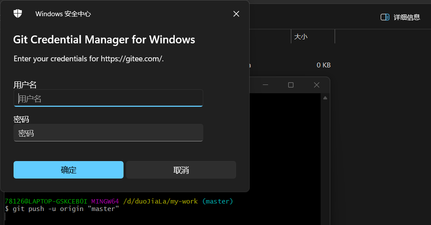Click the MINGW64 text in terminal prompt
431x225 pixels.
coord(105,201)
